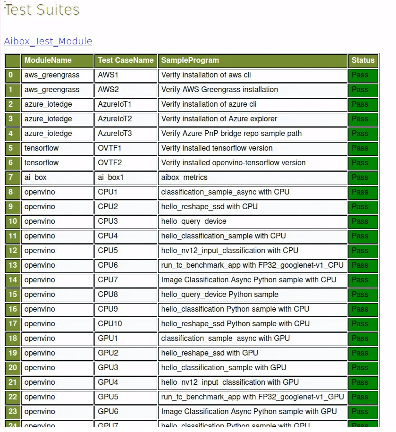Viewport: 396px width, 432px height.
Task: Click the azure_iotedge cell in row 4
Action: point(57,134)
